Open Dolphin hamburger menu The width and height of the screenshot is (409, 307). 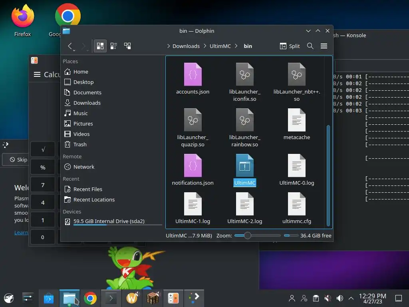click(324, 46)
